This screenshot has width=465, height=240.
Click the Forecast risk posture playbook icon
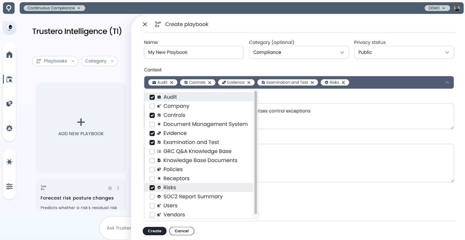pyautogui.click(x=43, y=188)
